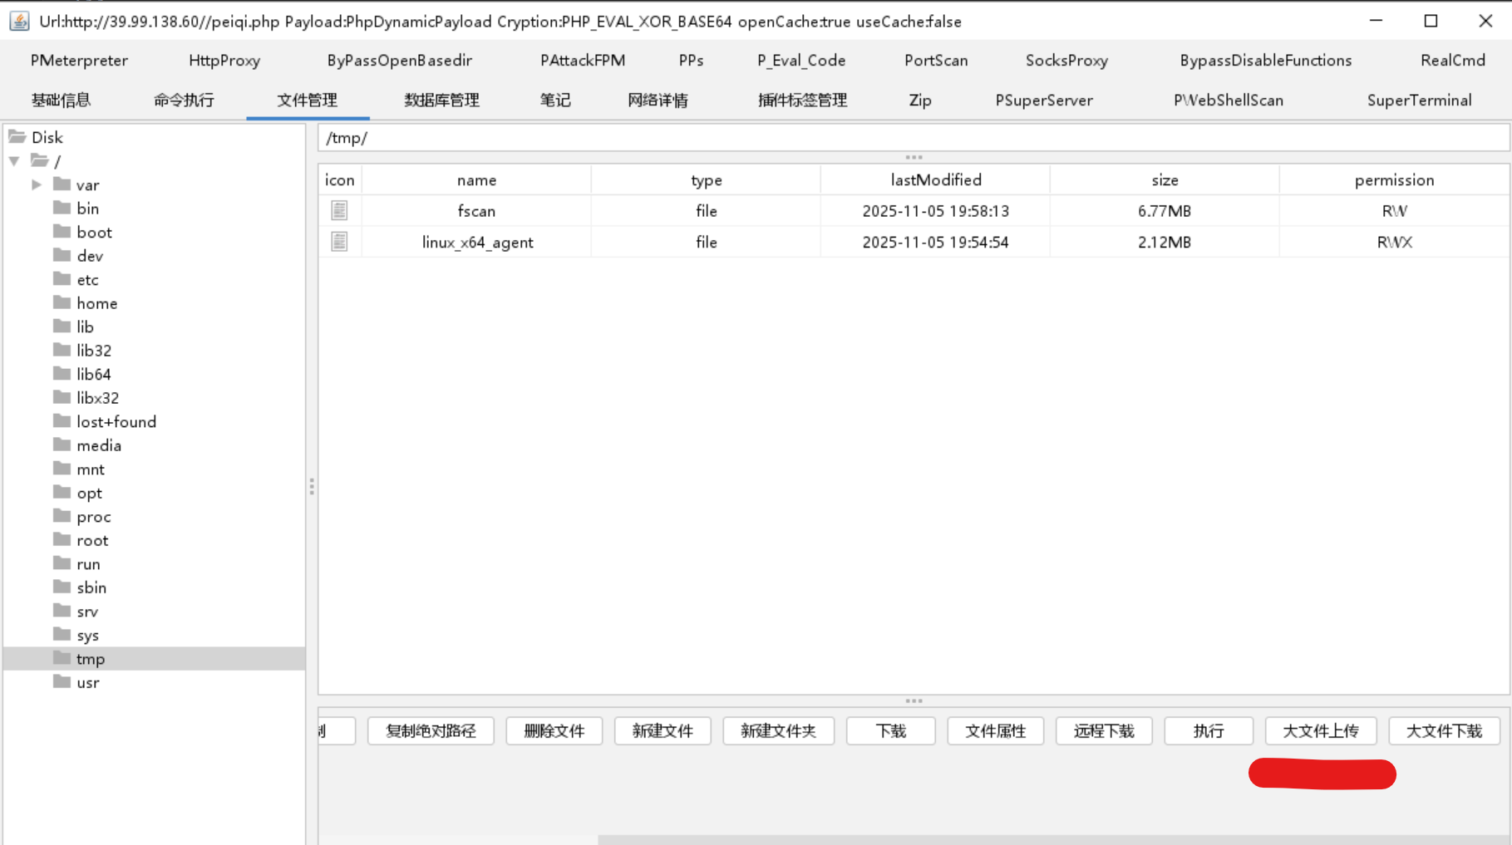Screen dimensions: 1512x845
Task: Click the linux_x64_agent file icon
Action: 339,242
